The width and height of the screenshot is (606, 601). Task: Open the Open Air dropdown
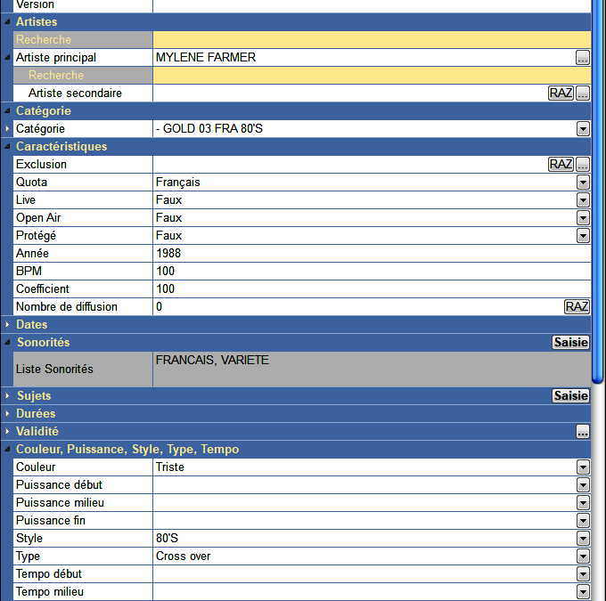pyautogui.click(x=583, y=218)
